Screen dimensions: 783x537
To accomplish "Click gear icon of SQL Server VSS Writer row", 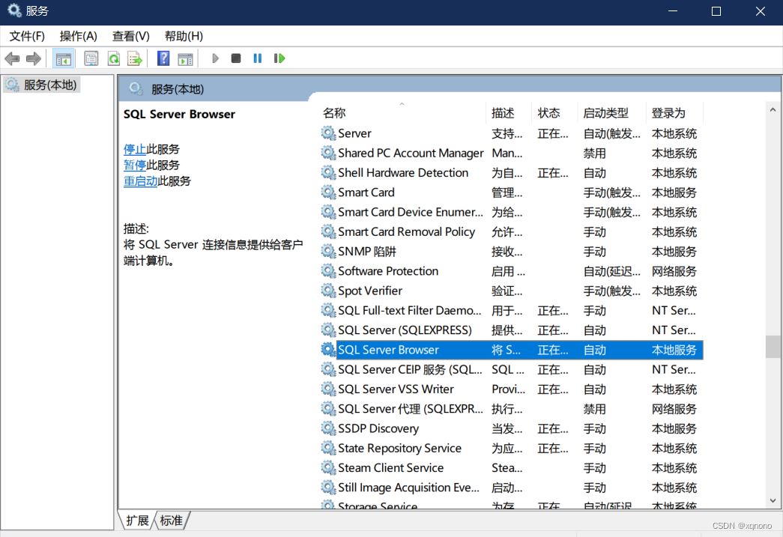I will (328, 389).
